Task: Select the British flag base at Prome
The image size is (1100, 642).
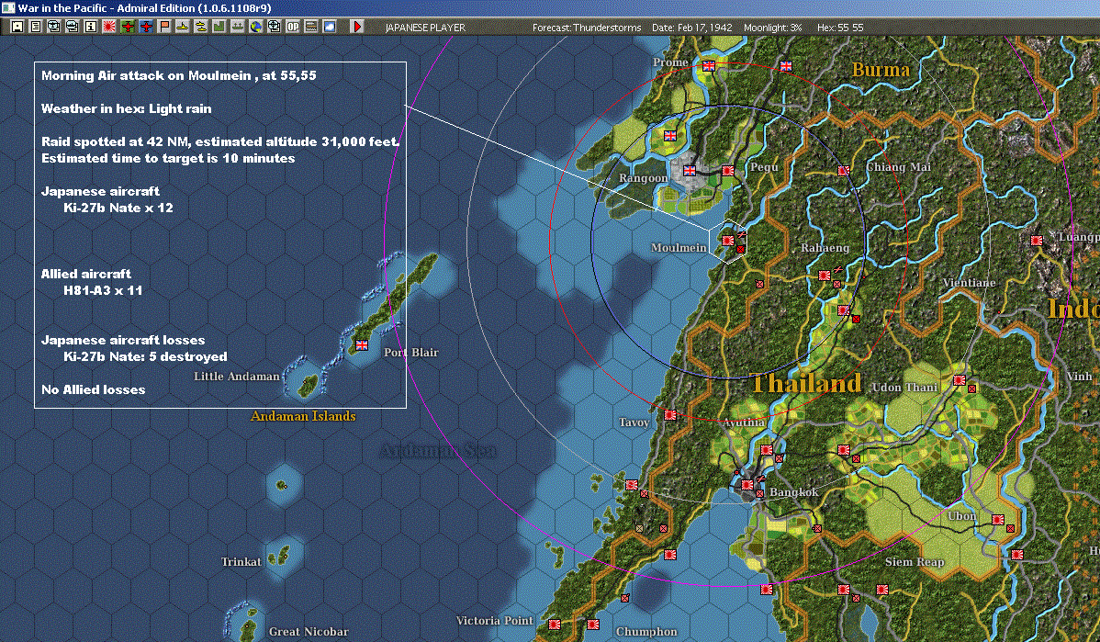Action: [709, 65]
